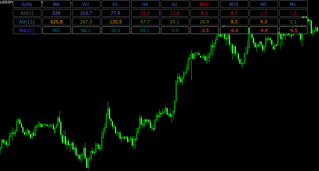Click the 135.5 value under D1
319x171 pixels.
(116, 22)
